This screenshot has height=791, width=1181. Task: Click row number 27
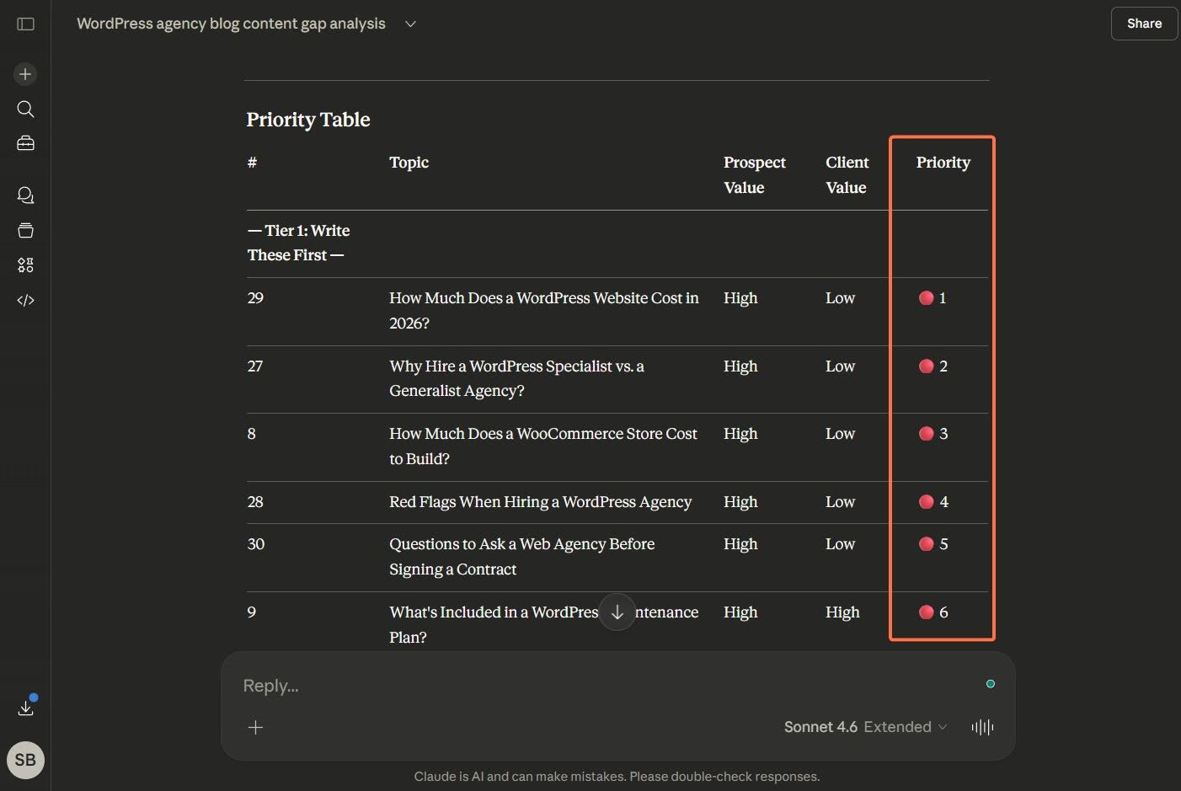tap(255, 366)
